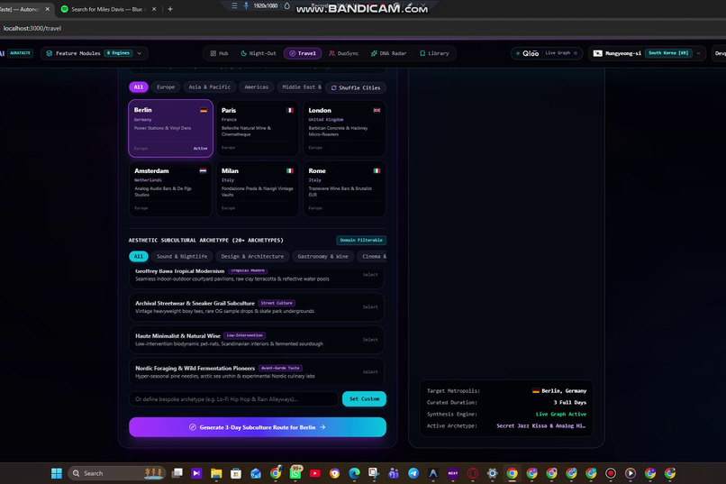
Task: Filter archetypes by Gastronomy & Wine
Action: pyautogui.click(x=322, y=256)
